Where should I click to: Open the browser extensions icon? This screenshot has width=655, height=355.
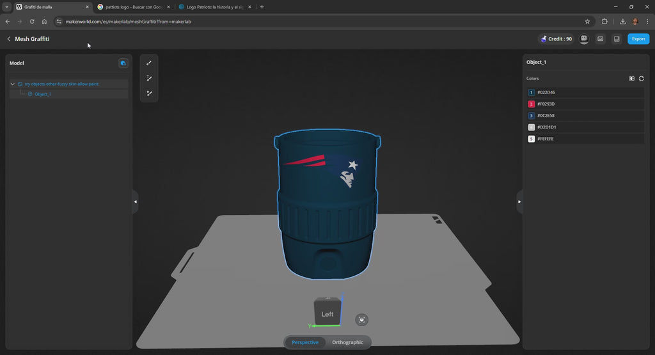[604, 22]
